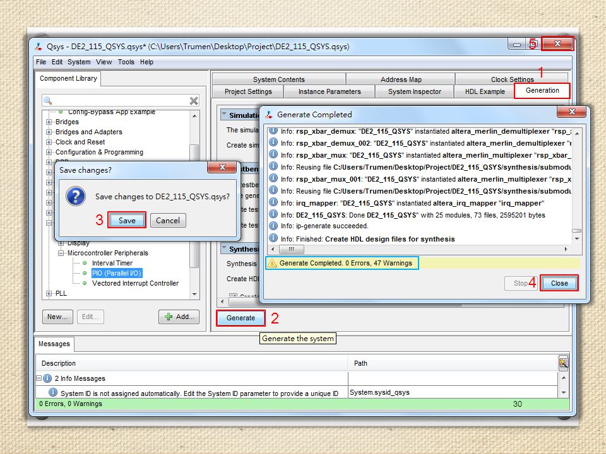Click the info icon on the 'Finished: Create HDL' line

point(273,238)
